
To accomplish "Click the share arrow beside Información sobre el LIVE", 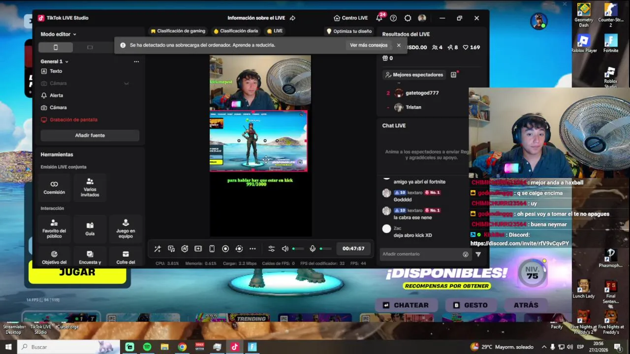I will click(x=292, y=18).
